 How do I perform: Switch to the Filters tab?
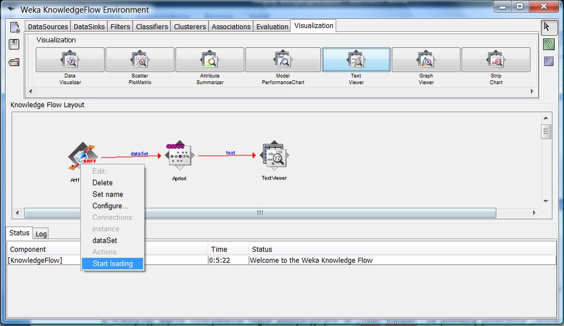(x=120, y=26)
